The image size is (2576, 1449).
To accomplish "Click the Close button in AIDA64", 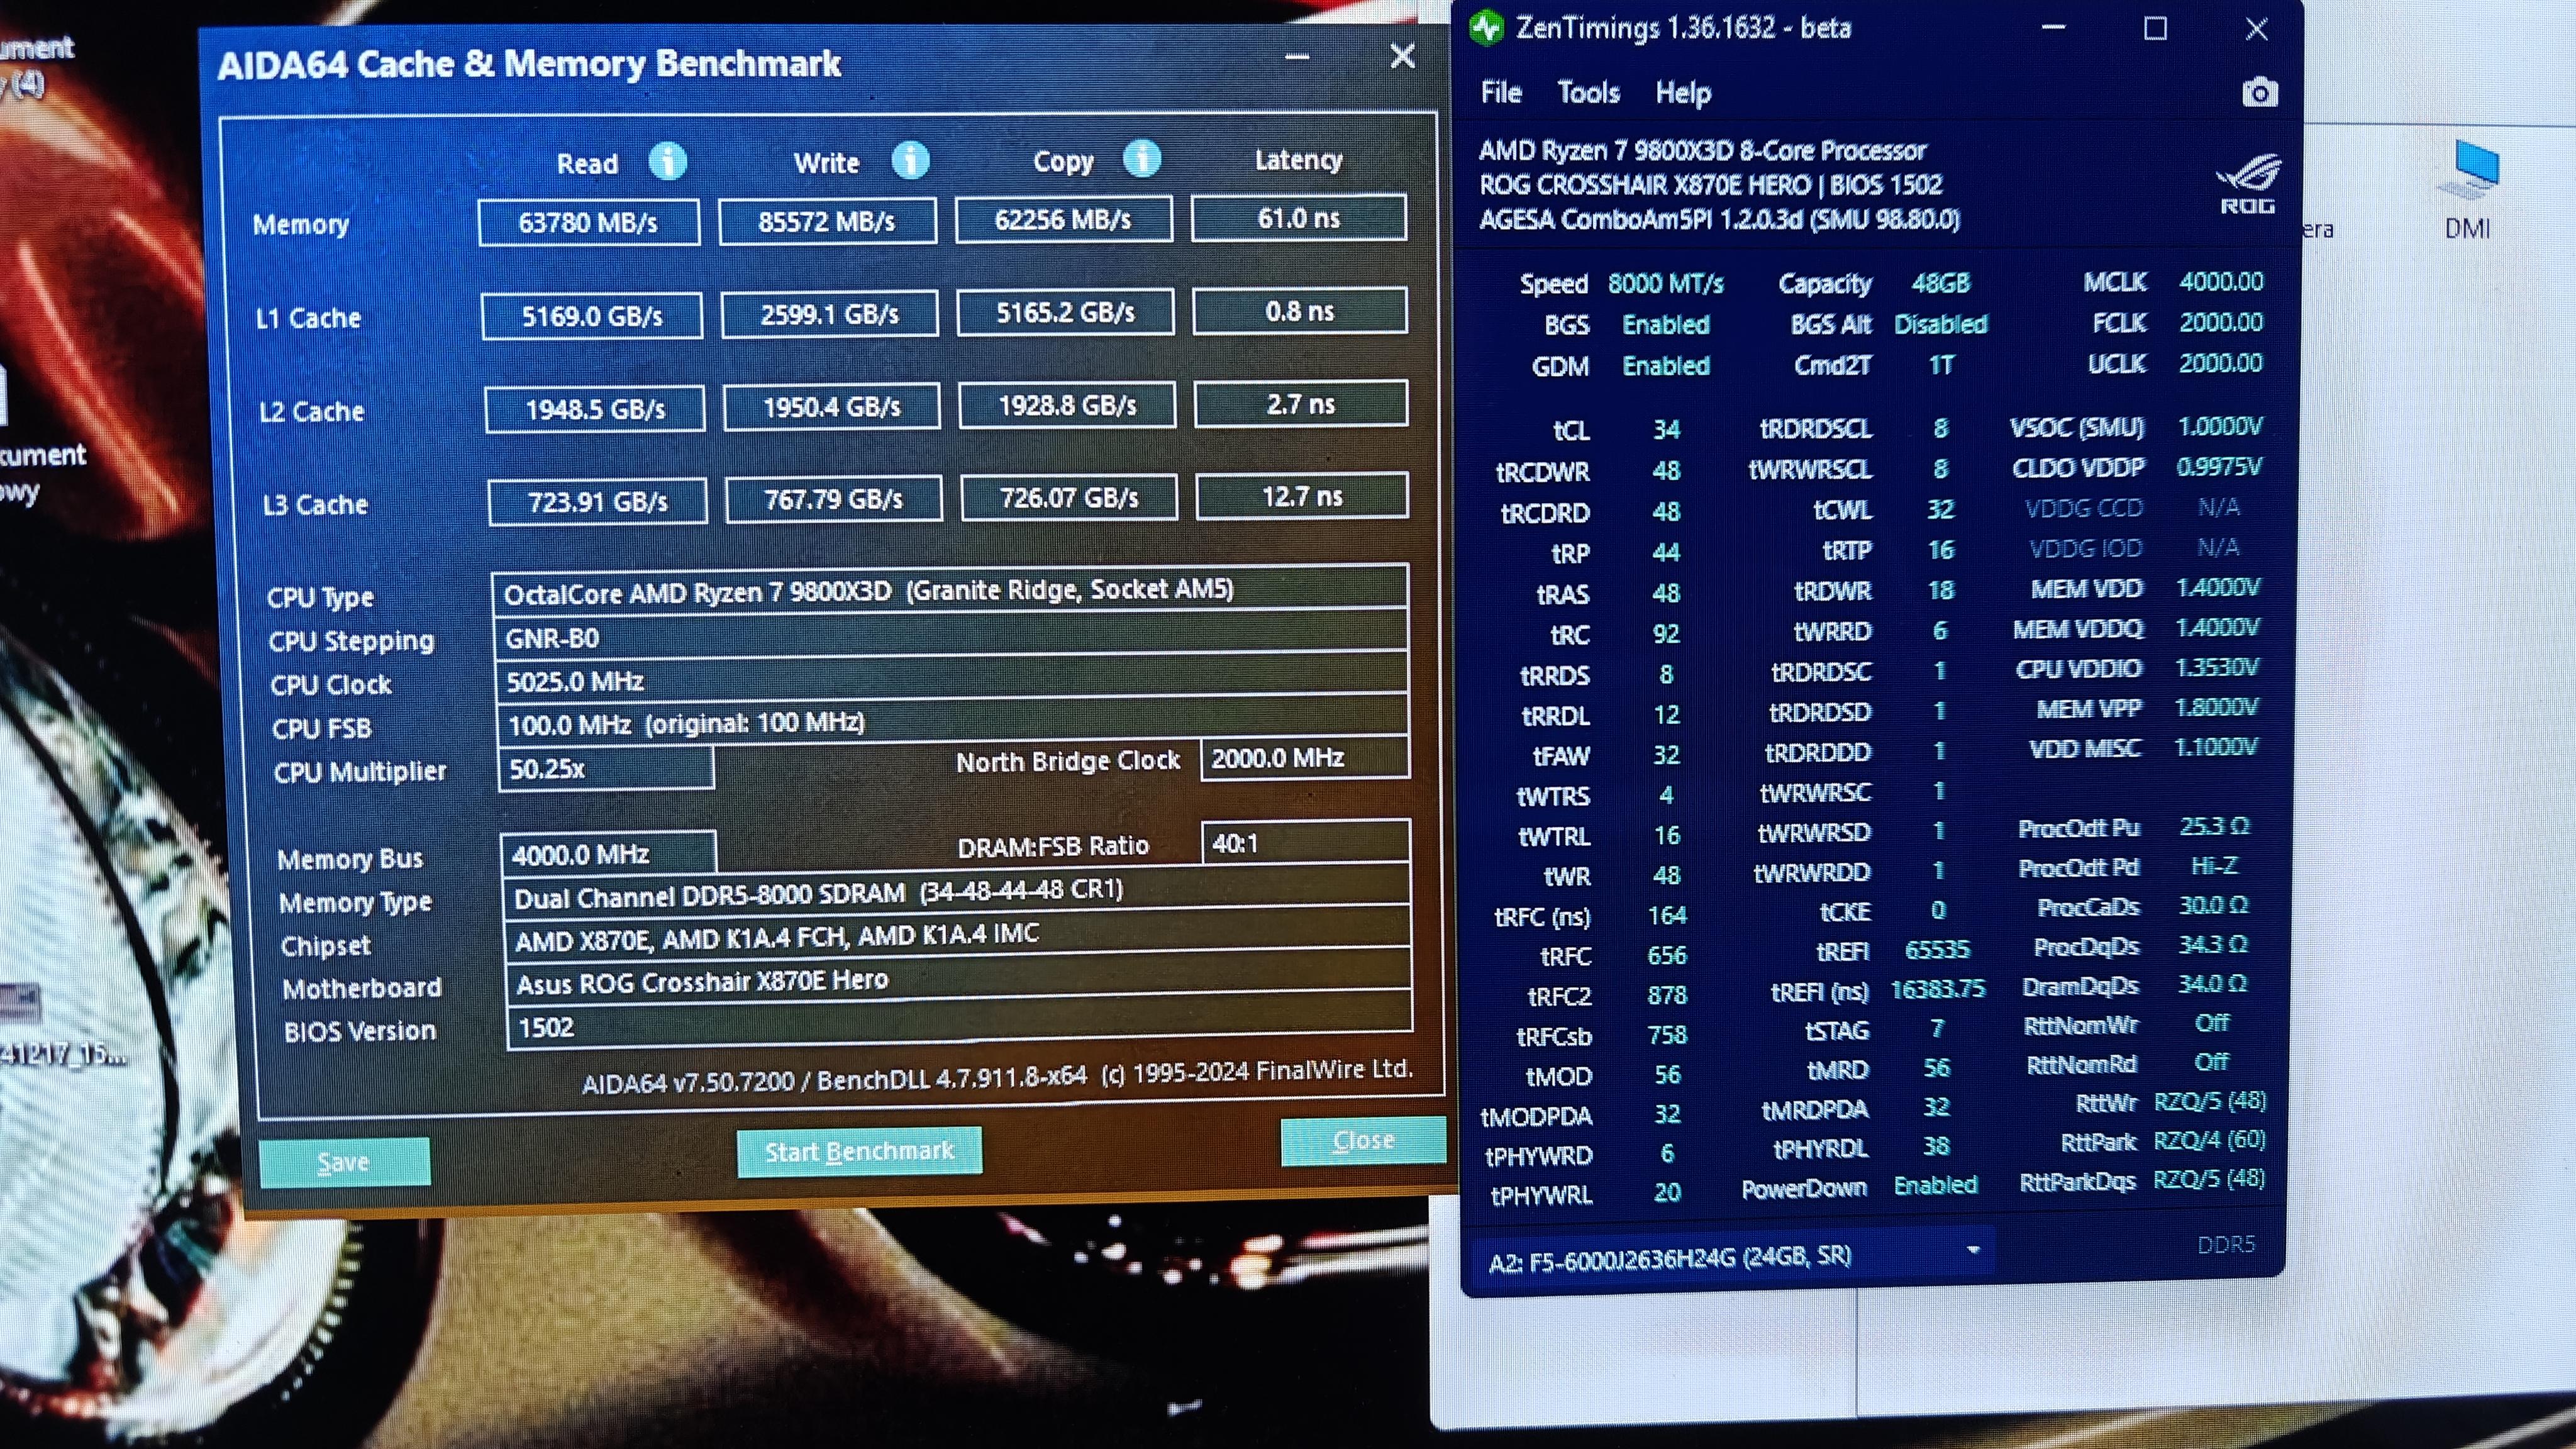I will [1362, 1141].
